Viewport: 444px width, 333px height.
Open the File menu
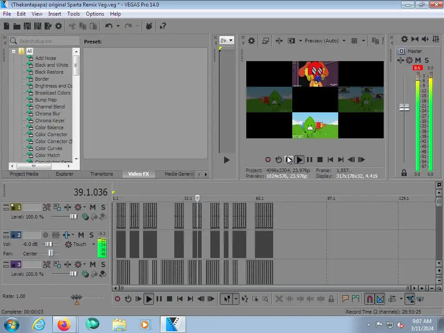[x=7, y=13]
